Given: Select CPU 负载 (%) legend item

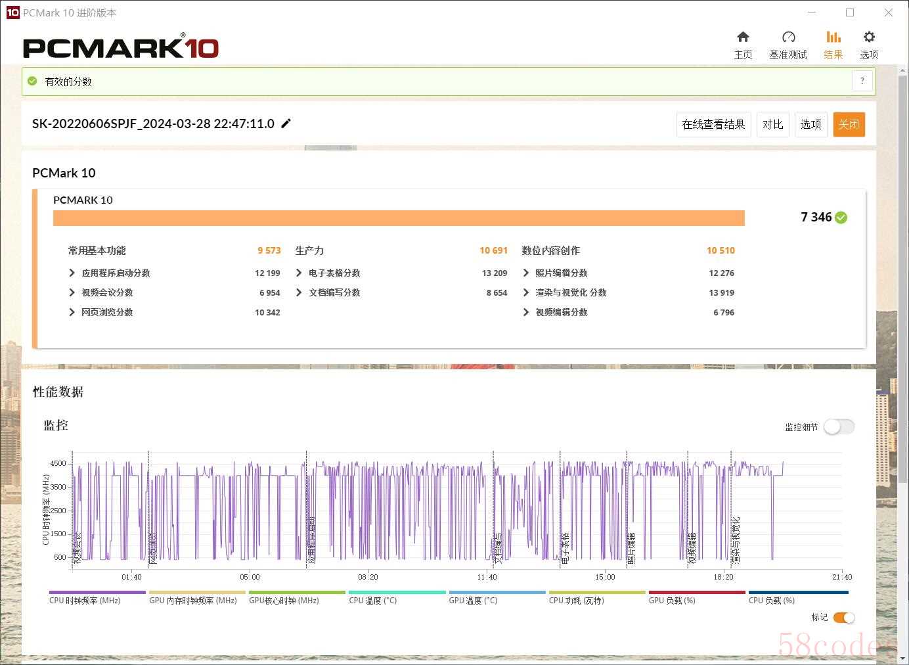Looking at the screenshot, I should point(798,597).
